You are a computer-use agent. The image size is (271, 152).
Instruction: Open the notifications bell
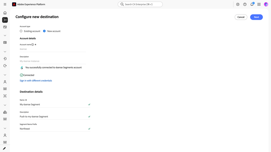click(x=252, y=4)
